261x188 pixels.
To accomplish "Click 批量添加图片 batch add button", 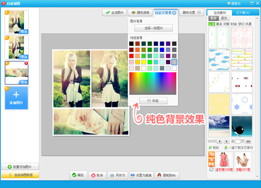I will (20, 167).
